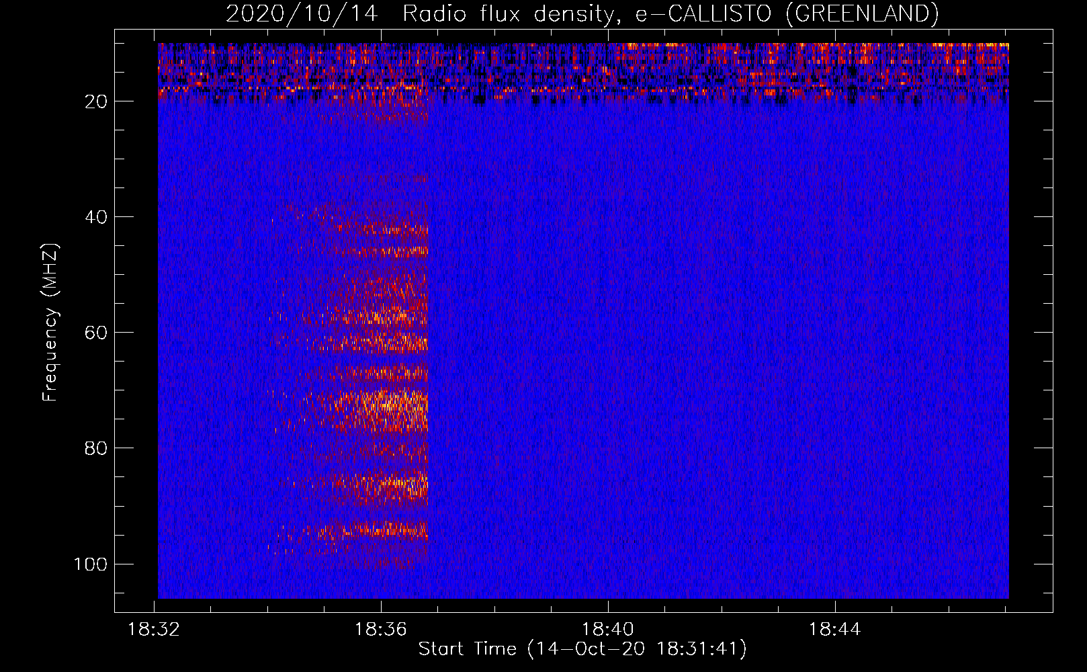Screen dimensions: 1087x672
Task: Click the 80 frequency tick label
Action: click(96, 448)
